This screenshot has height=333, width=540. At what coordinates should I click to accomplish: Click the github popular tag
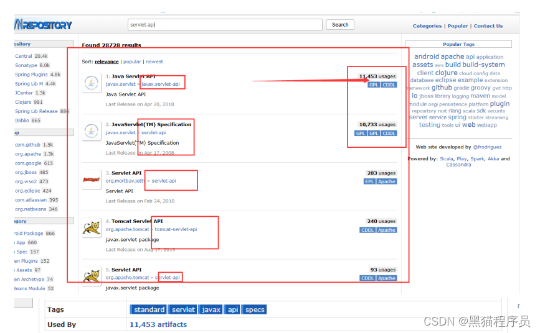point(442,88)
